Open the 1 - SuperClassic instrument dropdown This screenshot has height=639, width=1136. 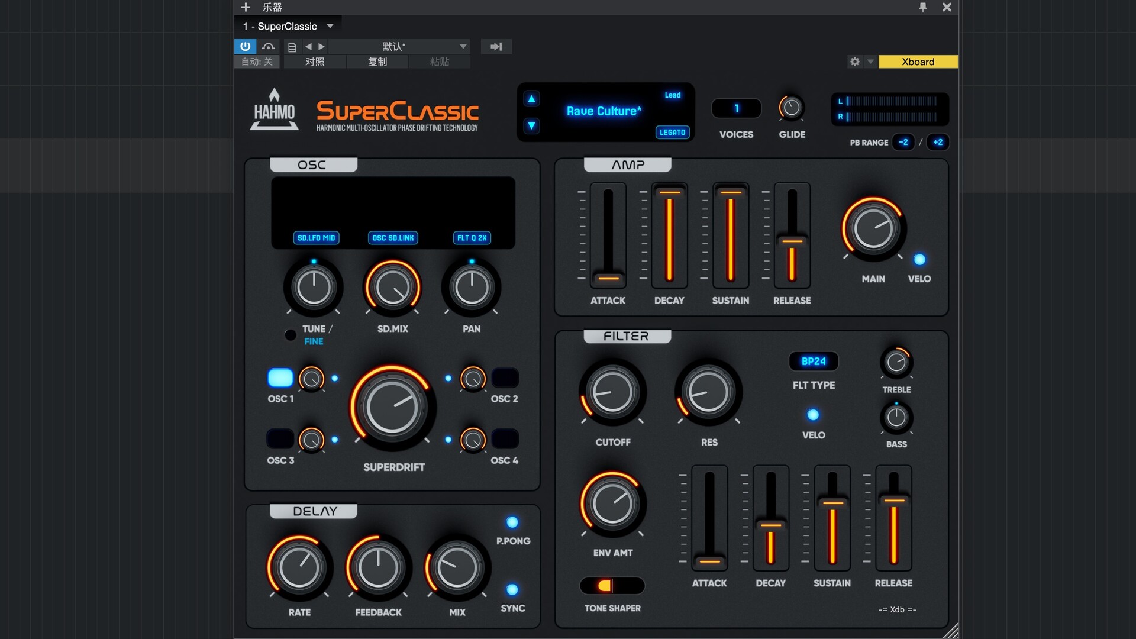(330, 26)
